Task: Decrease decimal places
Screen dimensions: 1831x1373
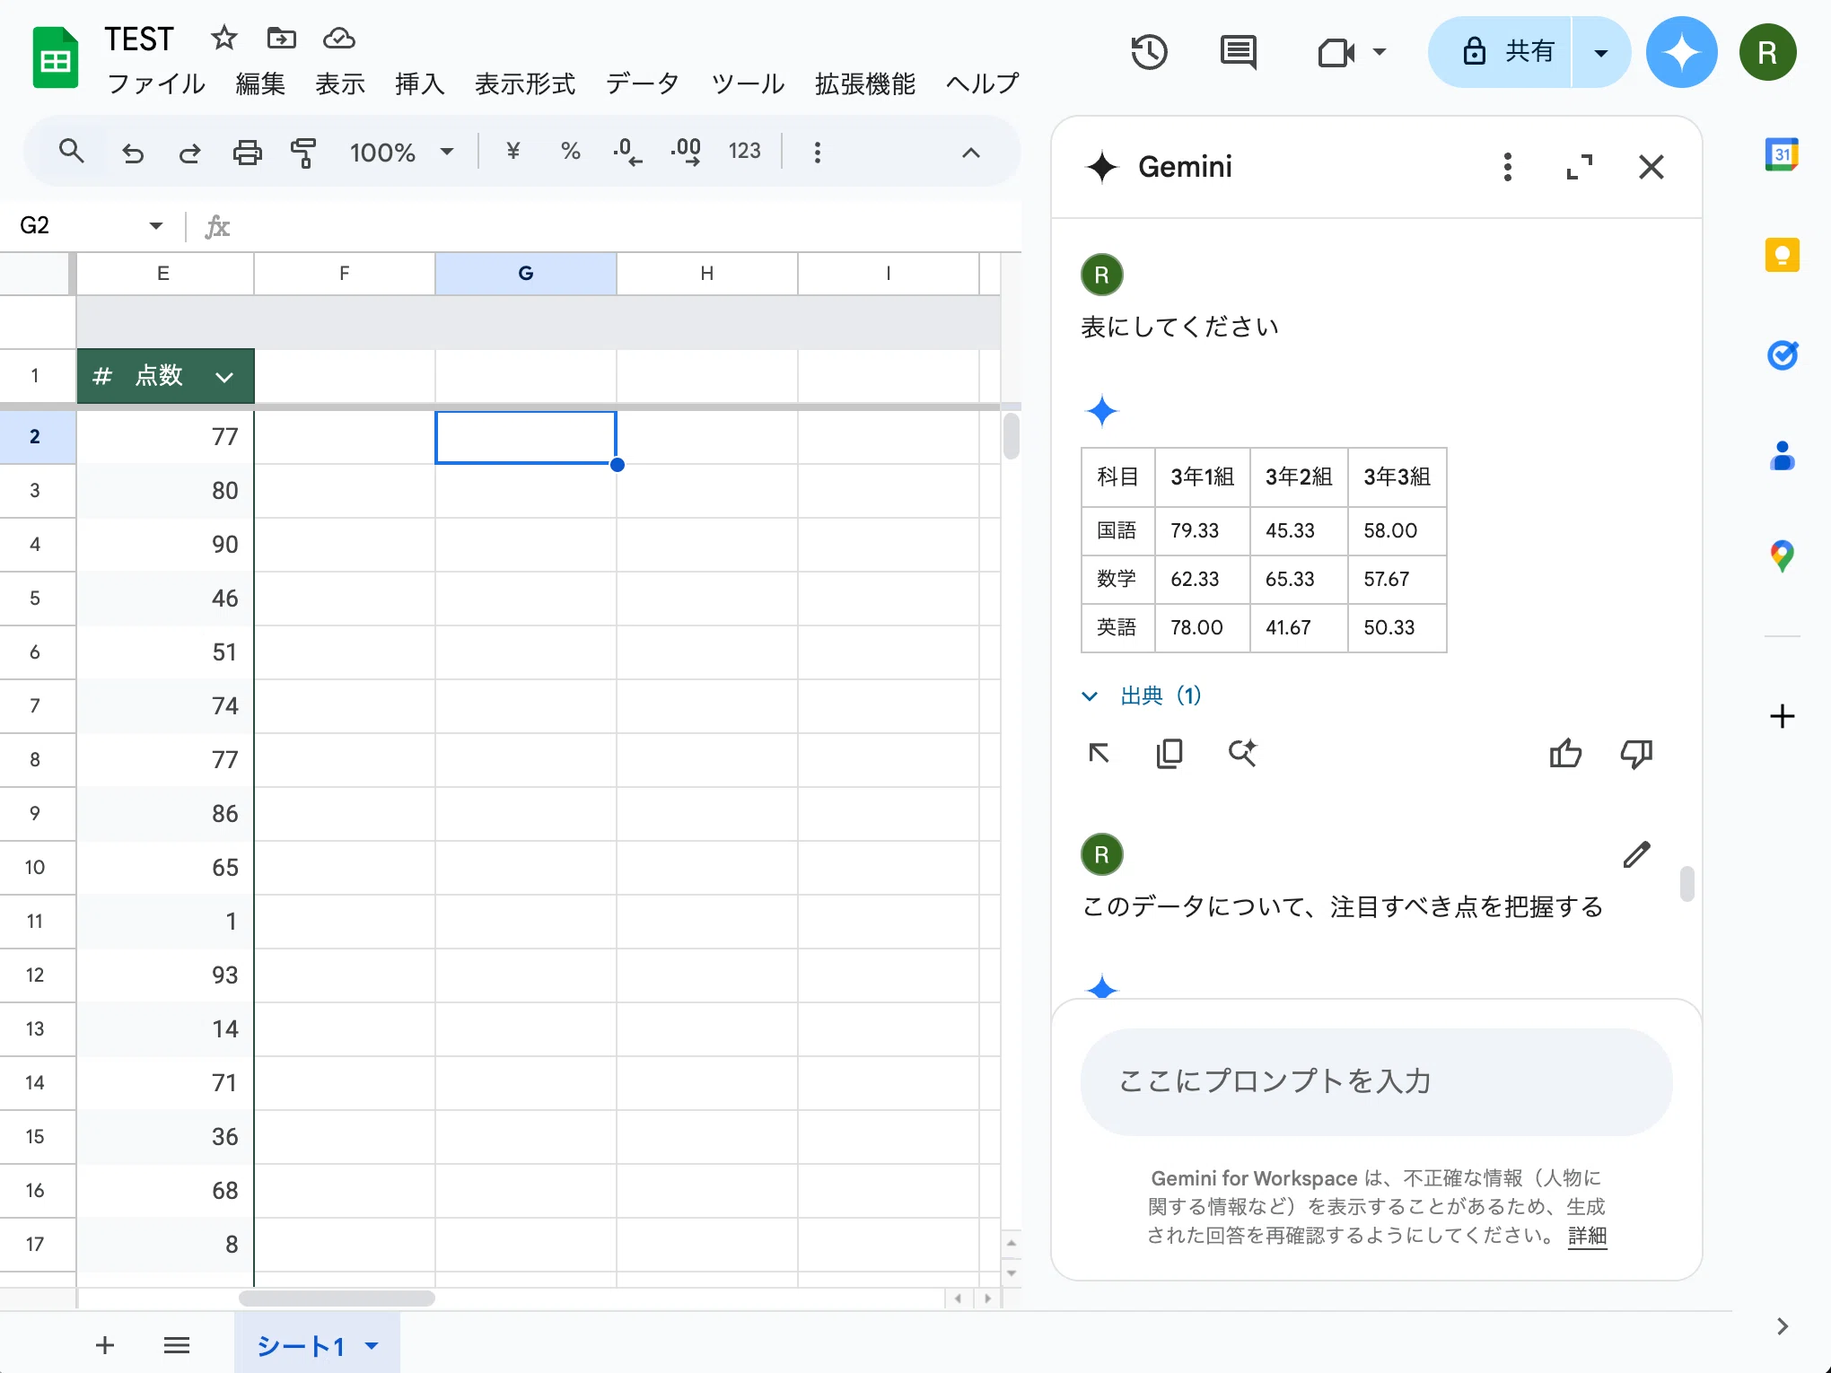Action: (x=627, y=151)
